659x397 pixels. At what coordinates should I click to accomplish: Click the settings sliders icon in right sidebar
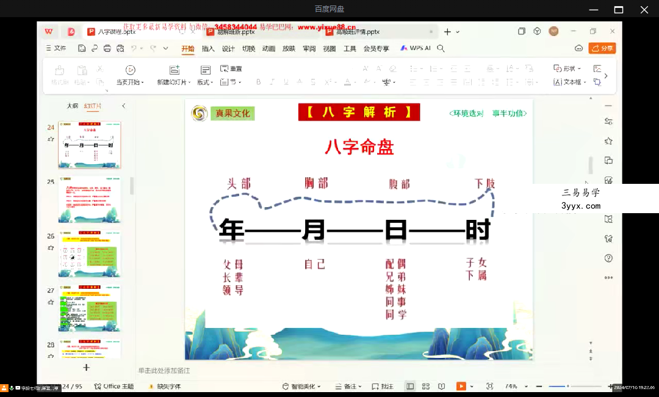[x=608, y=122]
